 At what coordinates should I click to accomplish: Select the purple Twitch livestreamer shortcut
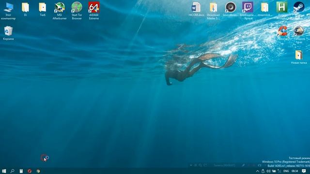[248, 11]
